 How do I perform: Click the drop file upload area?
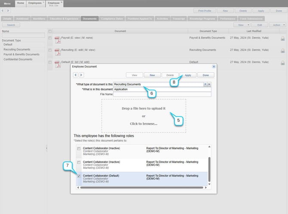144,116
